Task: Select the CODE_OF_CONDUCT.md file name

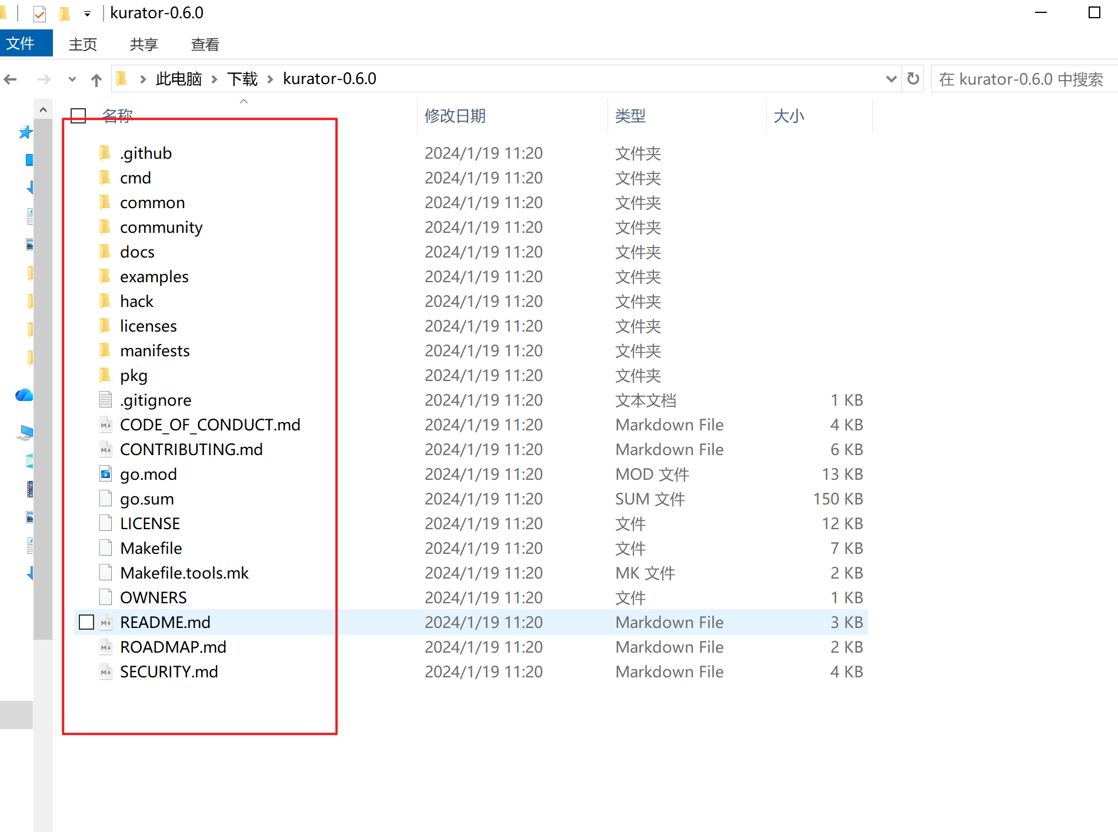Action: 210,425
